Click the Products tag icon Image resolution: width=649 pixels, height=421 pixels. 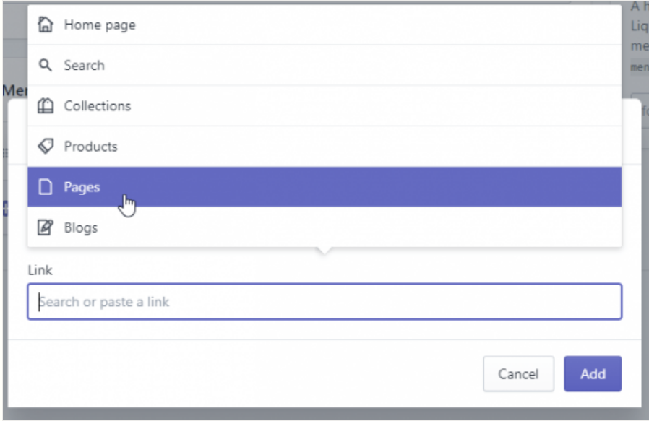point(46,146)
